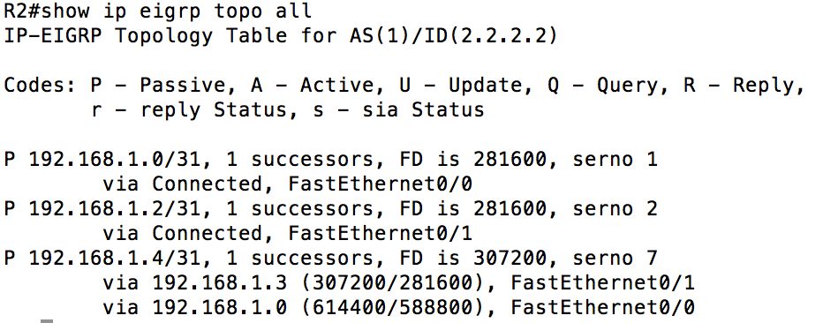Click the 'sia Status' legend text
Image resolution: width=823 pixels, height=323 pixels.
coord(423,110)
